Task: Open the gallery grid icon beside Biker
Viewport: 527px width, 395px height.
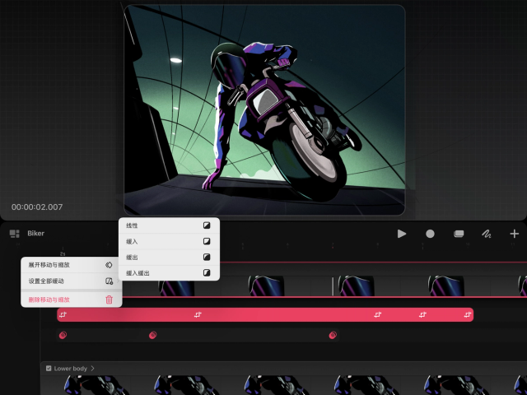Action: (x=15, y=234)
